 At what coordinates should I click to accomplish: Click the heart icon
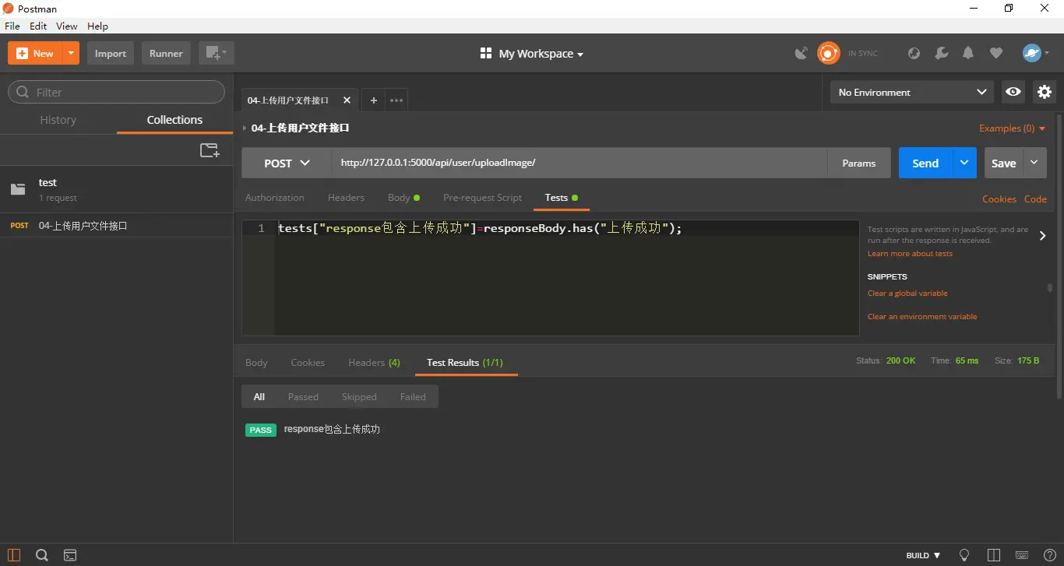[x=995, y=53]
